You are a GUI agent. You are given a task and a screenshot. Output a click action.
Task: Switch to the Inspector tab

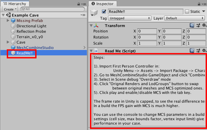(102, 4)
